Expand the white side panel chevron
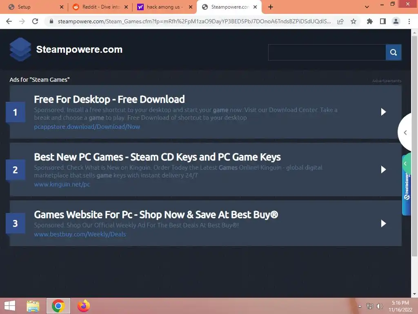This screenshot has width=418, height=314. pyautogui.click(x=405, y=132)
